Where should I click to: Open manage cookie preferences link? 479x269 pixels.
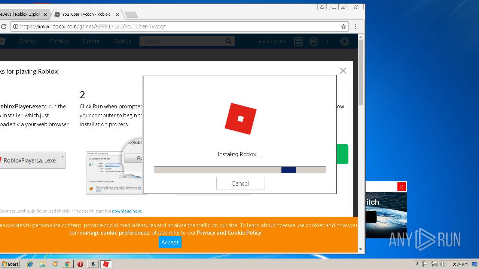coord(114,233)
